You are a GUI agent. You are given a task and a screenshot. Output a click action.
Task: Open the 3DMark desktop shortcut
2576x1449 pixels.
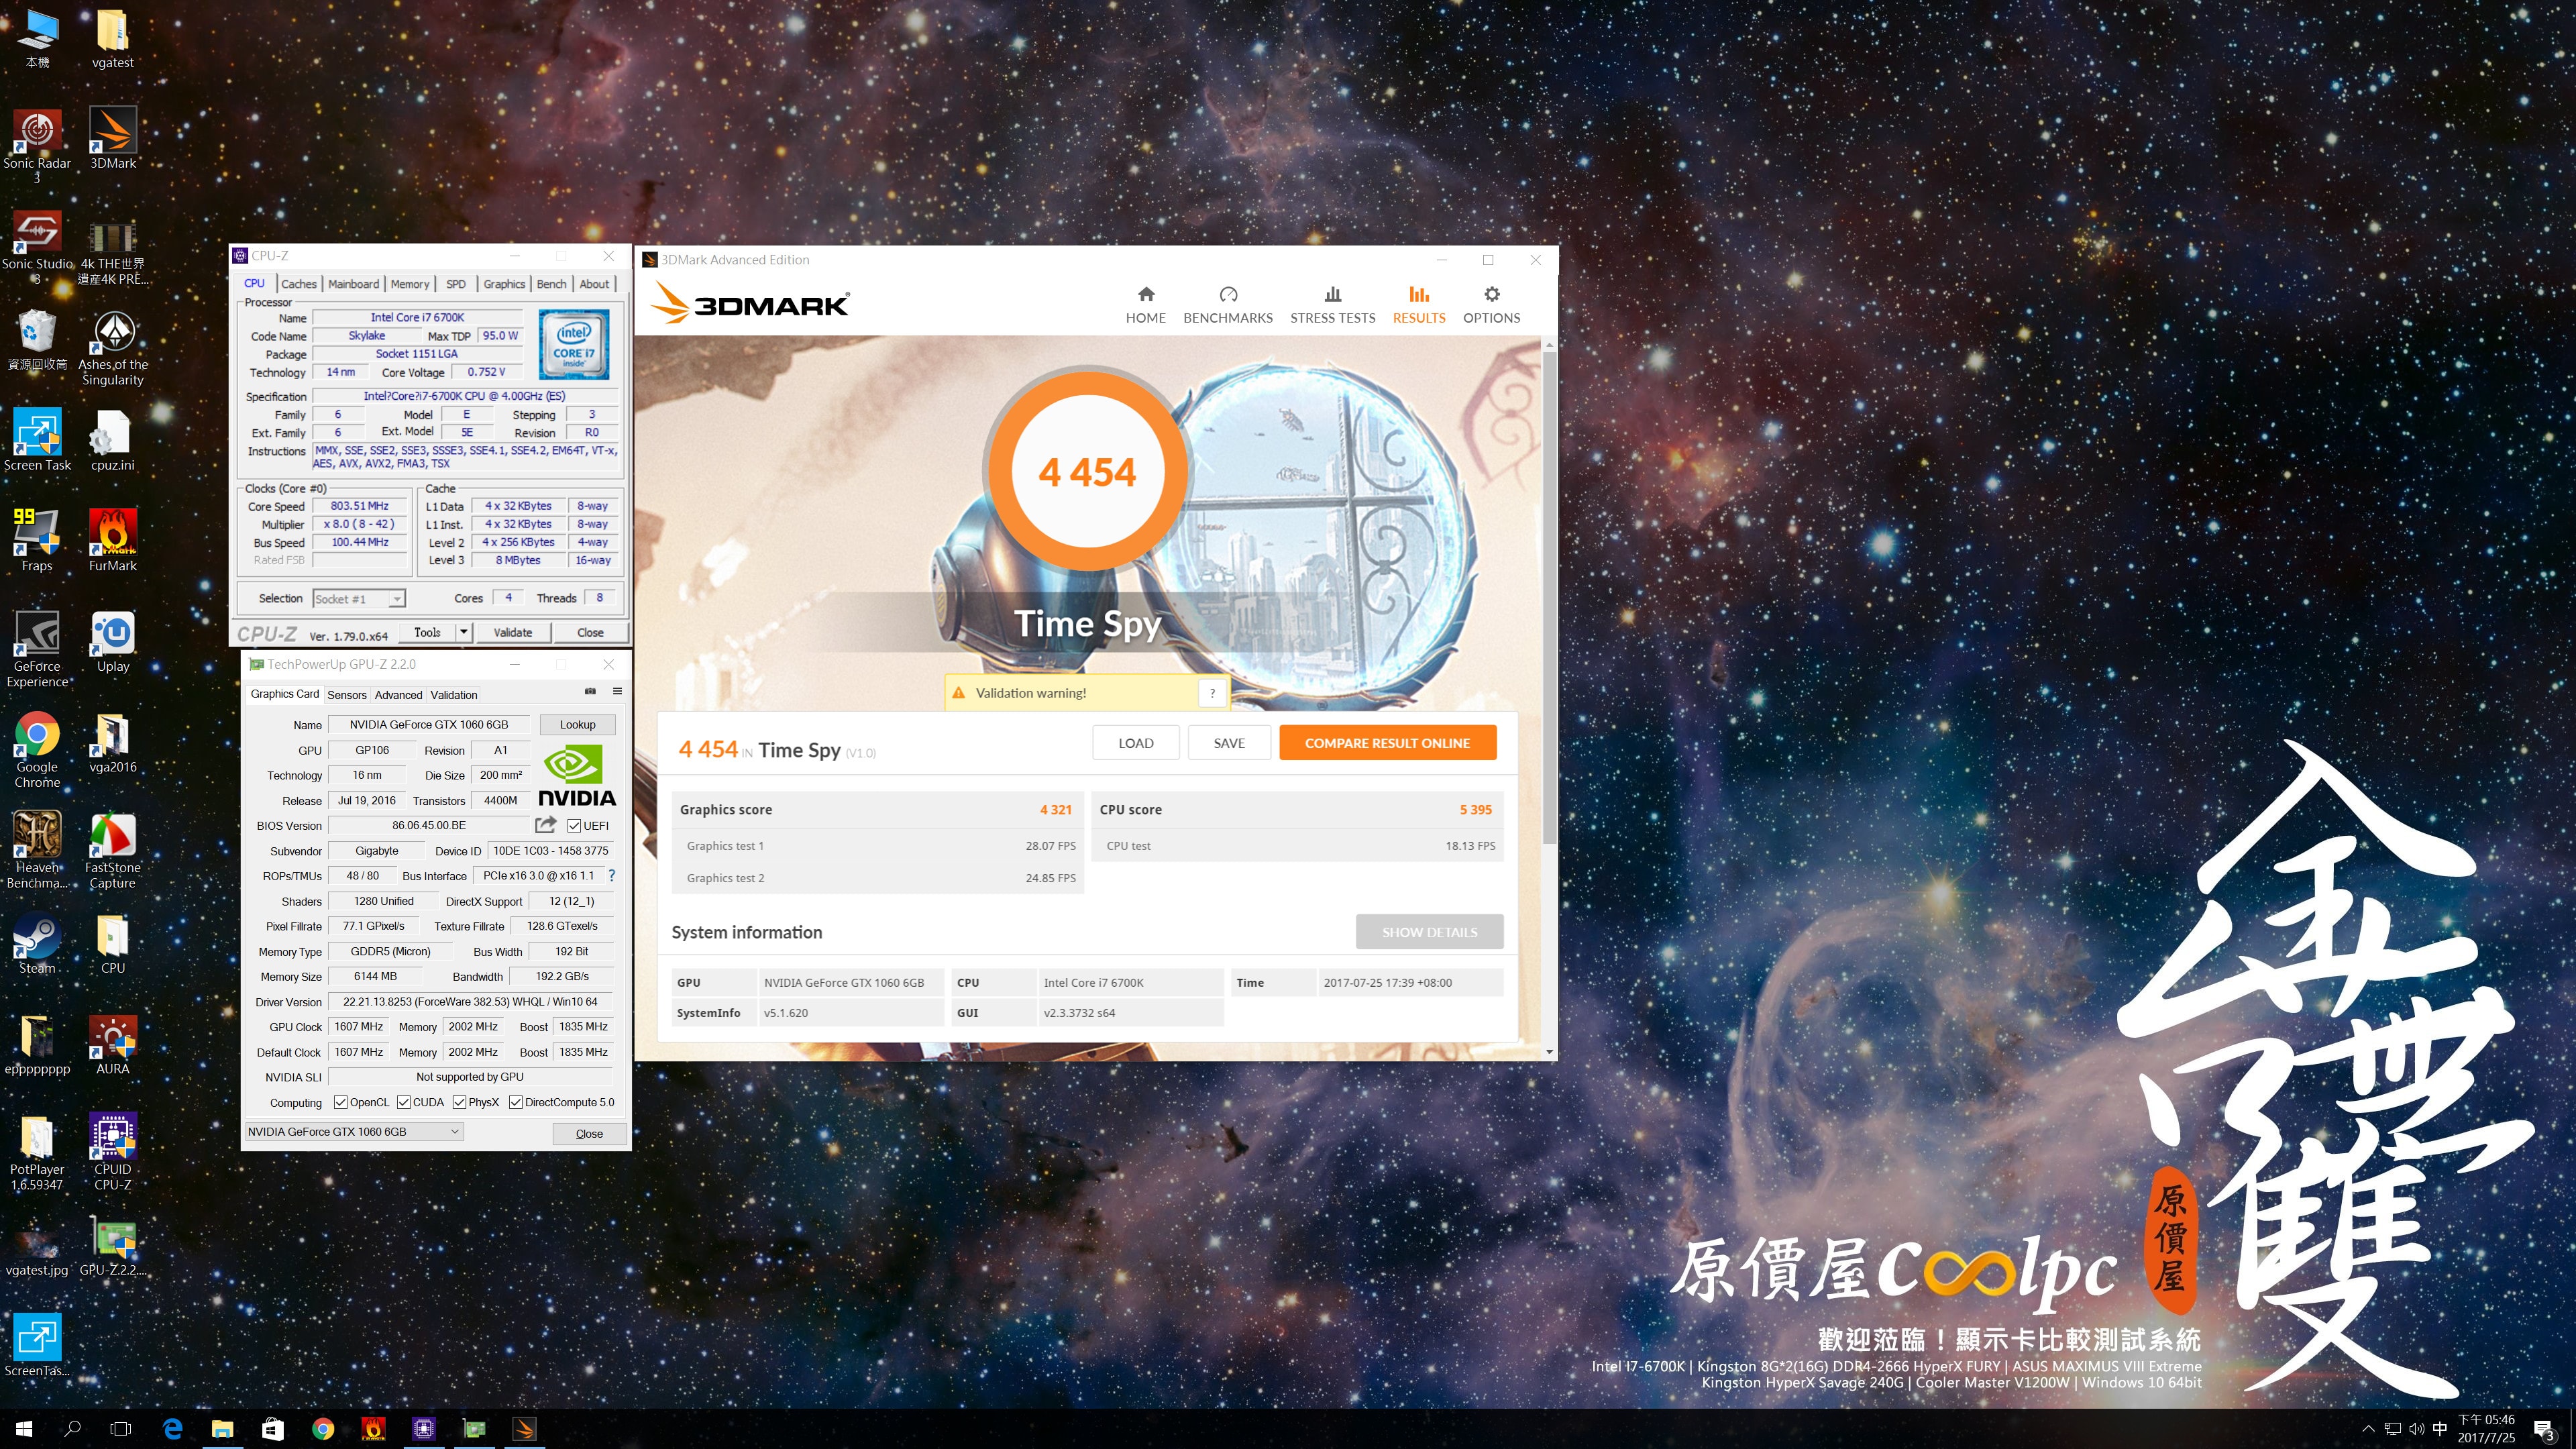coord(113,138)
